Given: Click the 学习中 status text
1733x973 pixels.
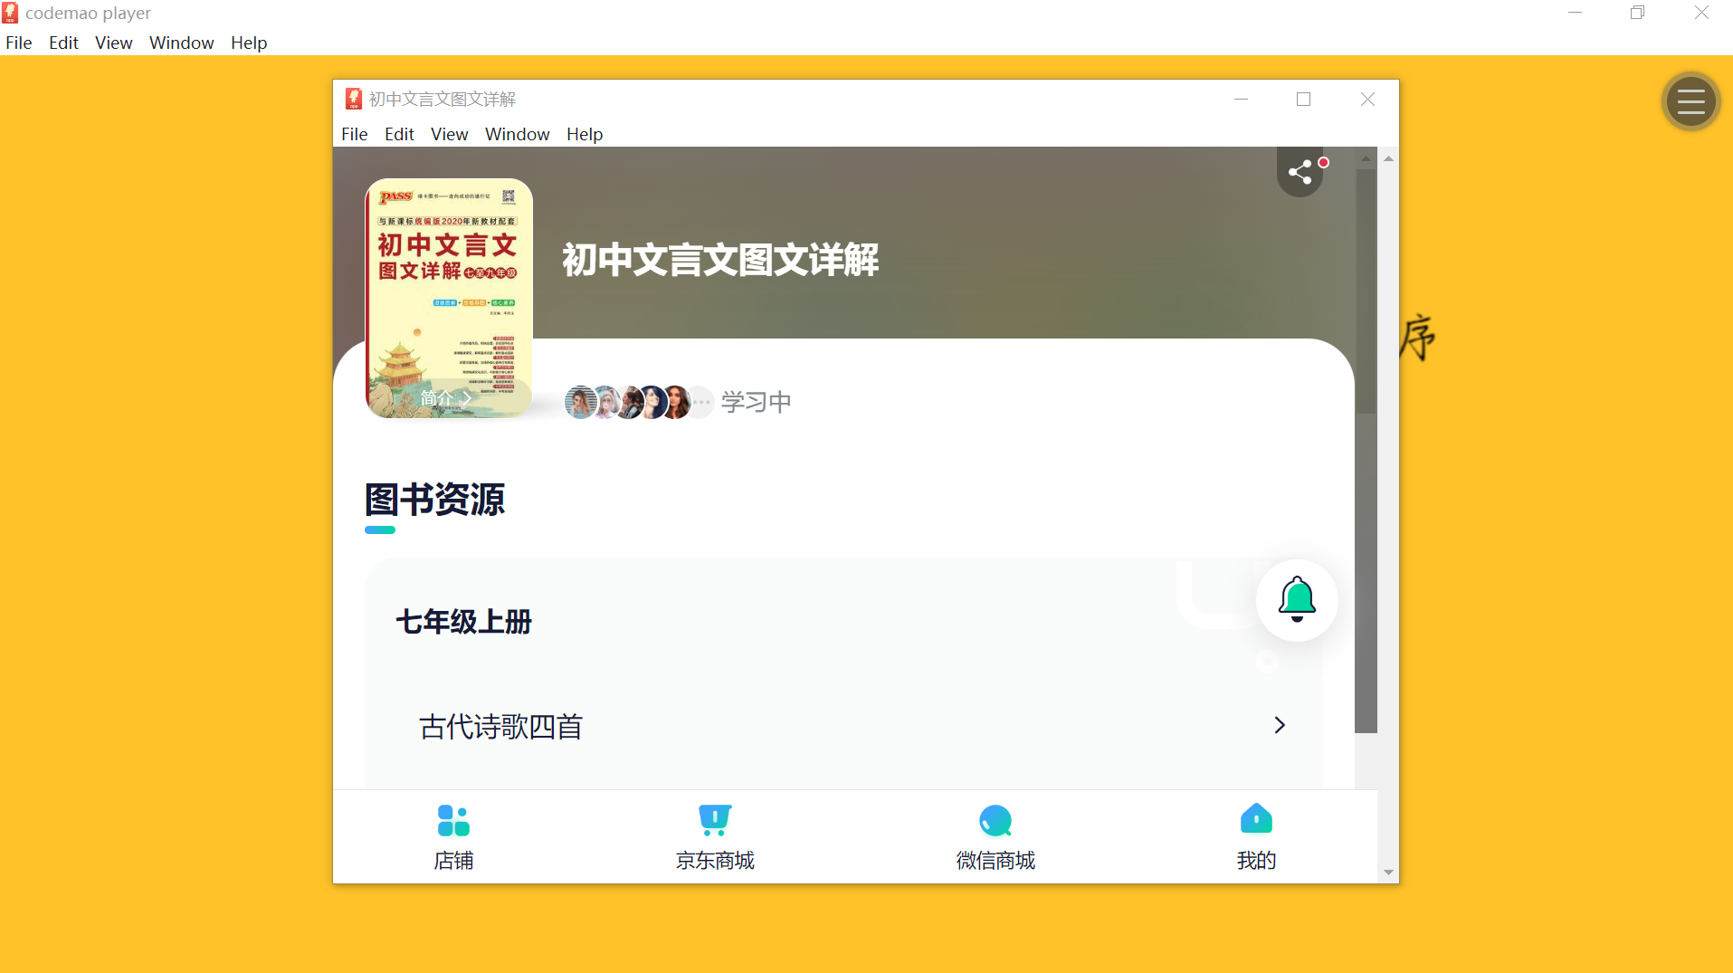Looking at the screenshot, I should [756, 402].
